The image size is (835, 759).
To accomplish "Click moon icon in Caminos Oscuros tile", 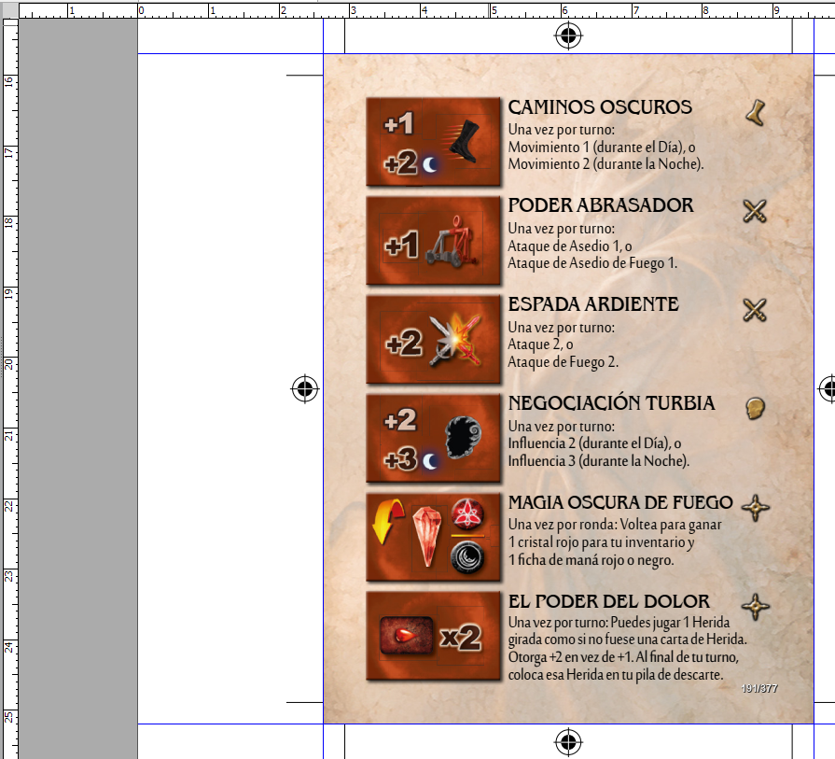I will (x=430, y=164).
